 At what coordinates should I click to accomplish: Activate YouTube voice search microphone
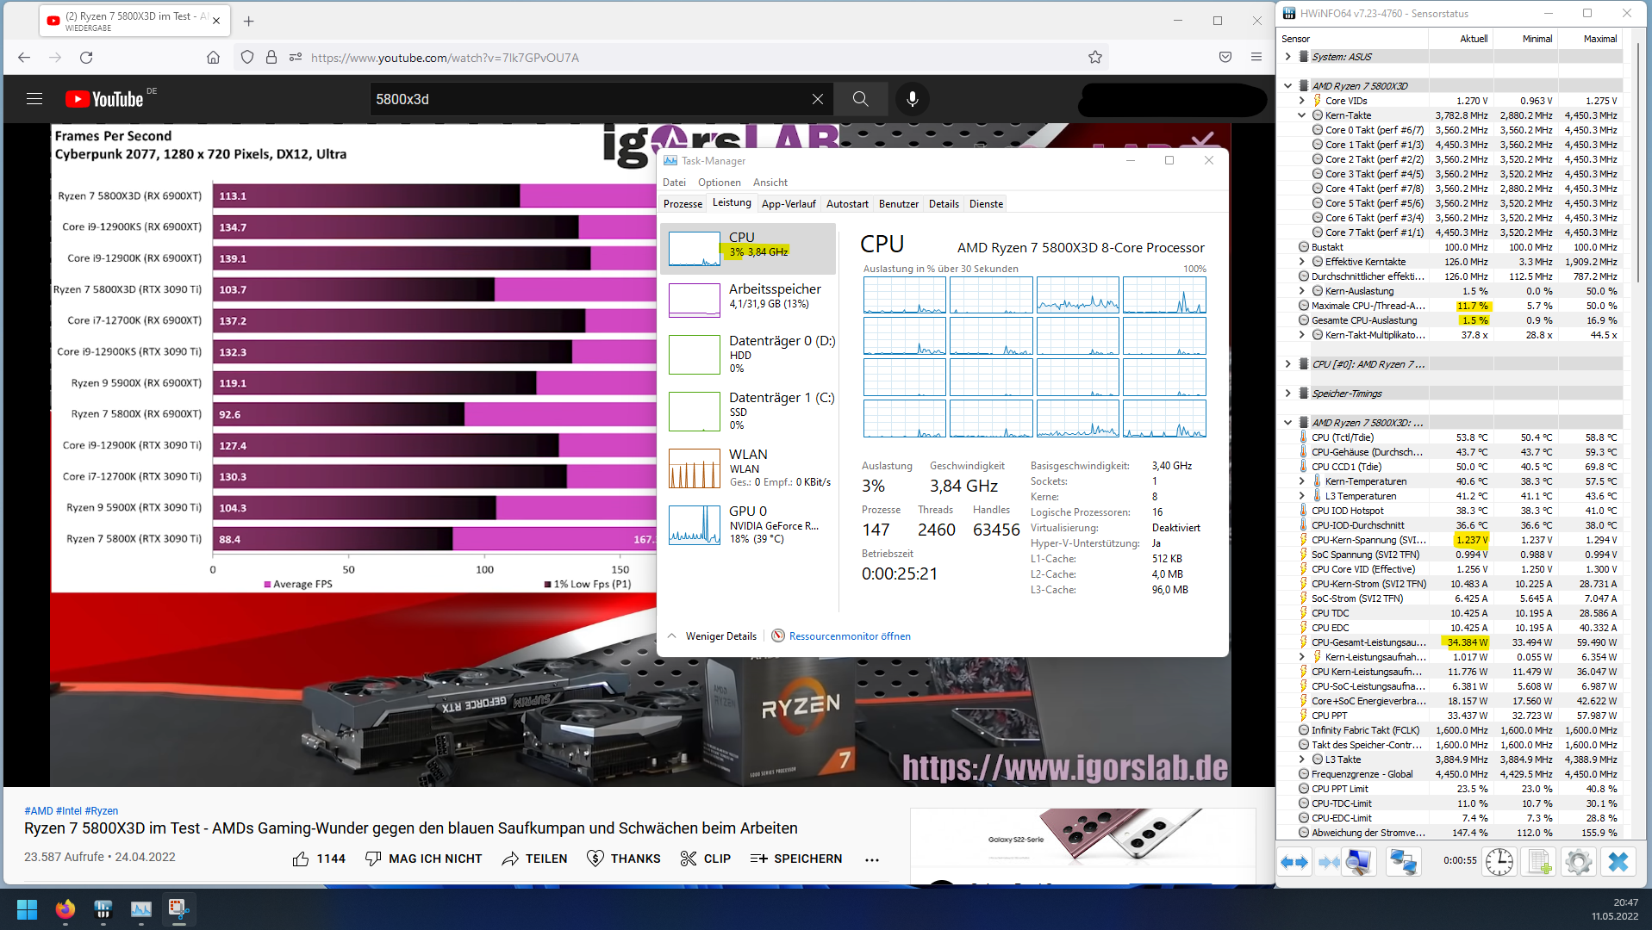912,99
